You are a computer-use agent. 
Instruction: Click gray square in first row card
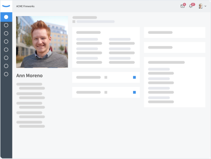[106, 77]
